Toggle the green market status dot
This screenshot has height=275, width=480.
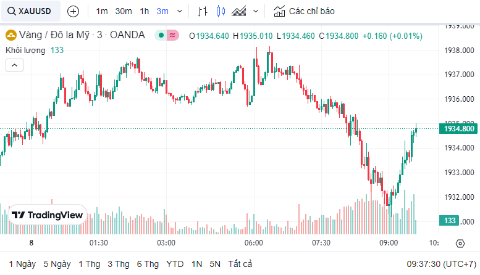pos(161,35)
